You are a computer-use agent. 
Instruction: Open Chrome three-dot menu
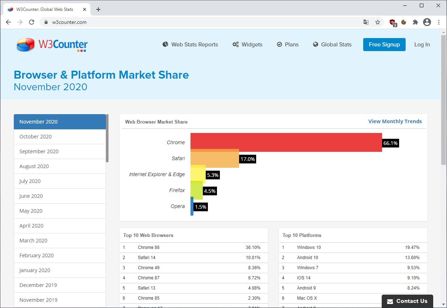click(x=439, y=22)
